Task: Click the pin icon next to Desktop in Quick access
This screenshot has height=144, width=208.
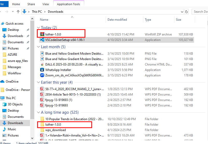Action: [x=28, y=30]
